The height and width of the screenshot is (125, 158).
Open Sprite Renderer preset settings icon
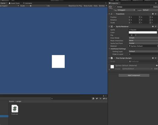click(156, 26)
